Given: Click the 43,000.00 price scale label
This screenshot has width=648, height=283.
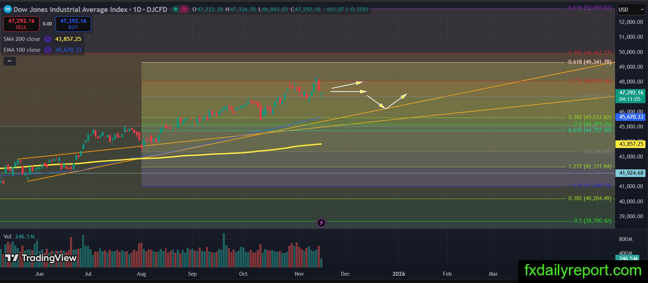Looking at the screenshot, I should (631, 157).
